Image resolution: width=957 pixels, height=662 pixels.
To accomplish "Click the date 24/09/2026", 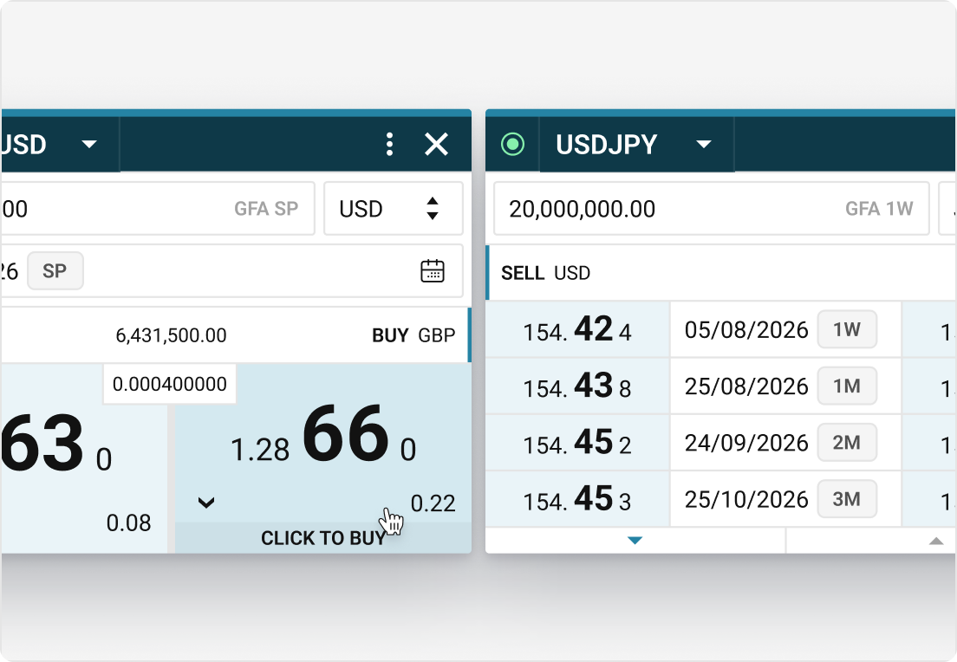I will [x=746, y=444].
